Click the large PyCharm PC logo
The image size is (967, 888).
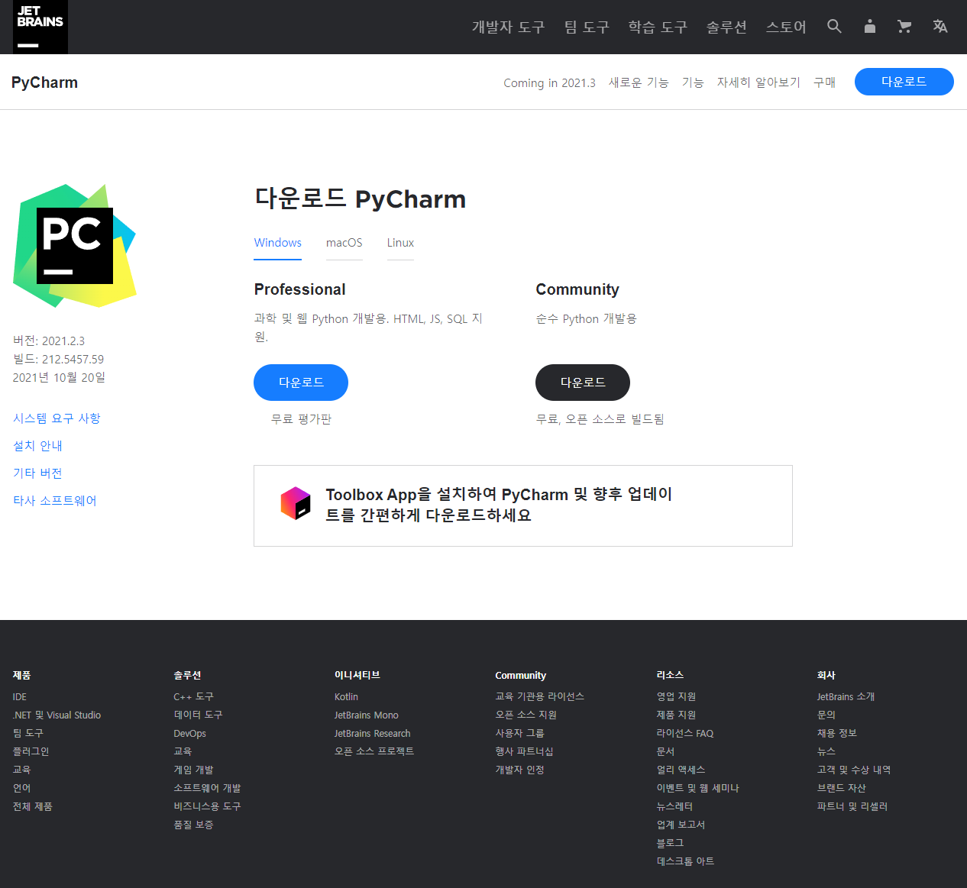click(x=75, y=246)
